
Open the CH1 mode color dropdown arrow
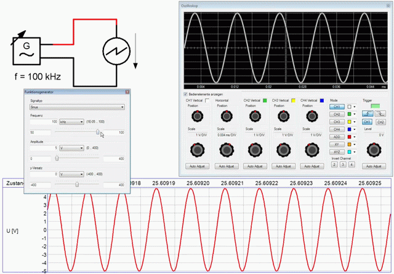pyautogui.click(x=355, y=107)
